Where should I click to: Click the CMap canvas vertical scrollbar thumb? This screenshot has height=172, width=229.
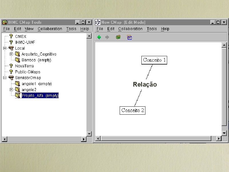tap(224, 87)
